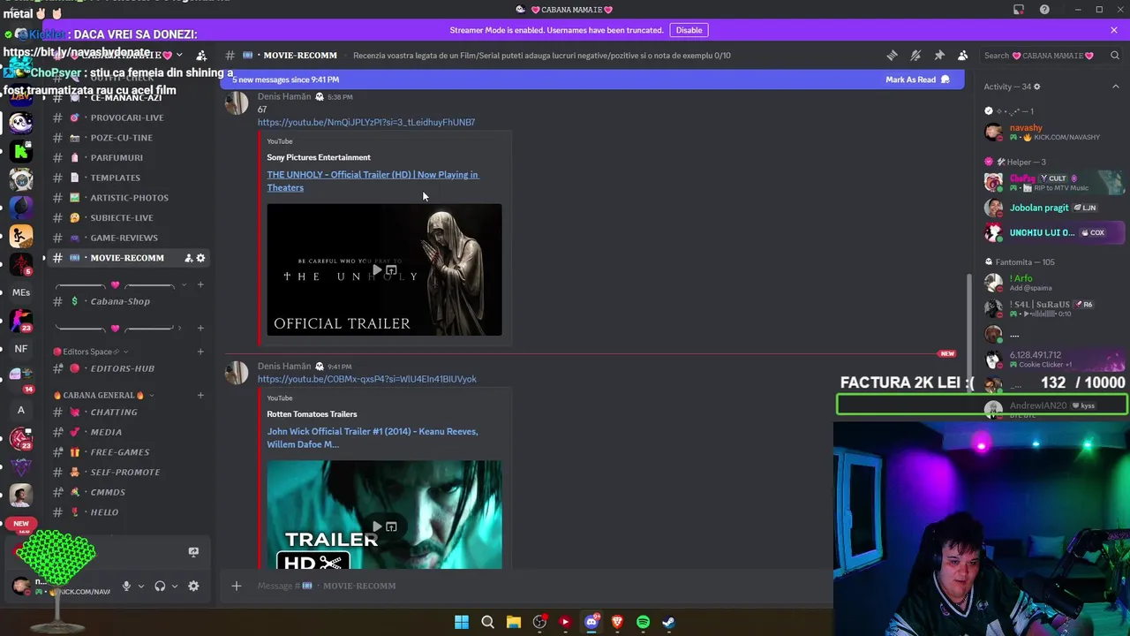Hide the member list icon
This screenshot has width=1130, height=636.
pos(963,55)
